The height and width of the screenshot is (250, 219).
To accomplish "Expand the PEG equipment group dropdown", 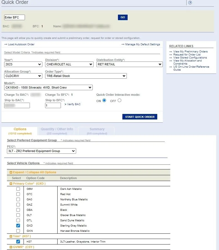I will [x=42, y=151].
